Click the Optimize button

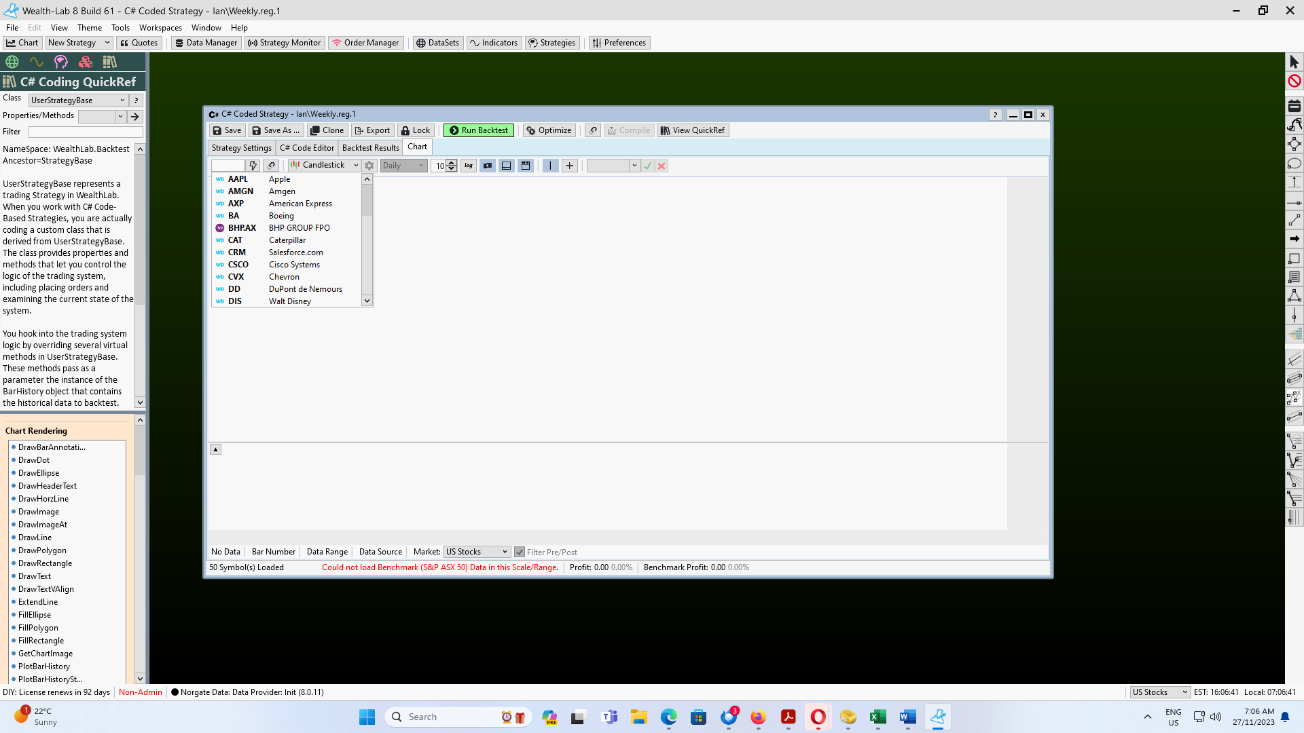click(x=549, y=130)
